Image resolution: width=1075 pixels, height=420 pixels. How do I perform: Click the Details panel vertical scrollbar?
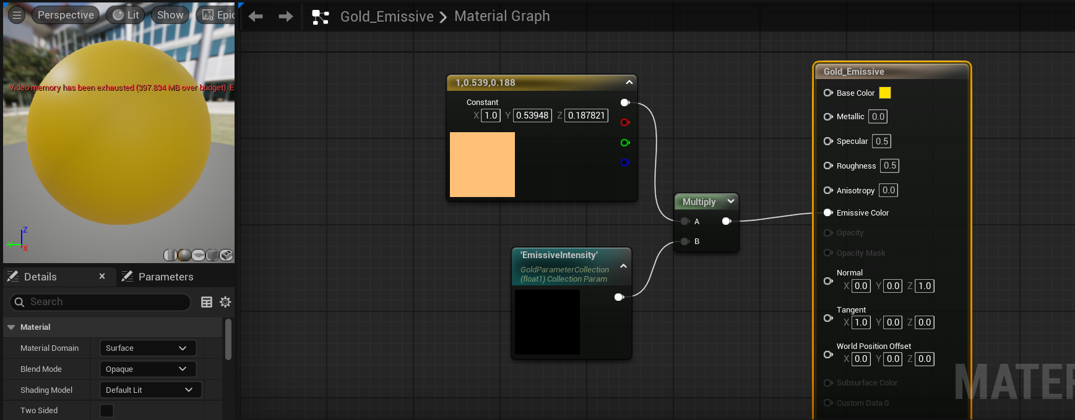[228, 339]
